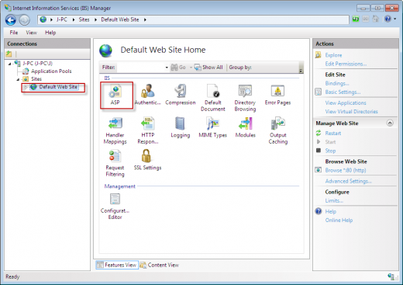Image resolution: width=403 pixels, height=285 pixels.
Task: Restart the web site
Action: [x=332, y=134]
